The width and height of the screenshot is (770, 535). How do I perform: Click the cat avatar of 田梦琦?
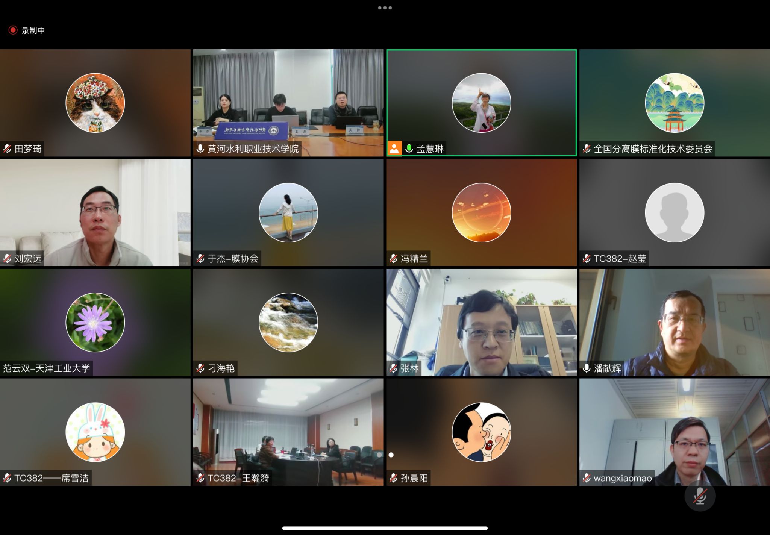point(95,103)
